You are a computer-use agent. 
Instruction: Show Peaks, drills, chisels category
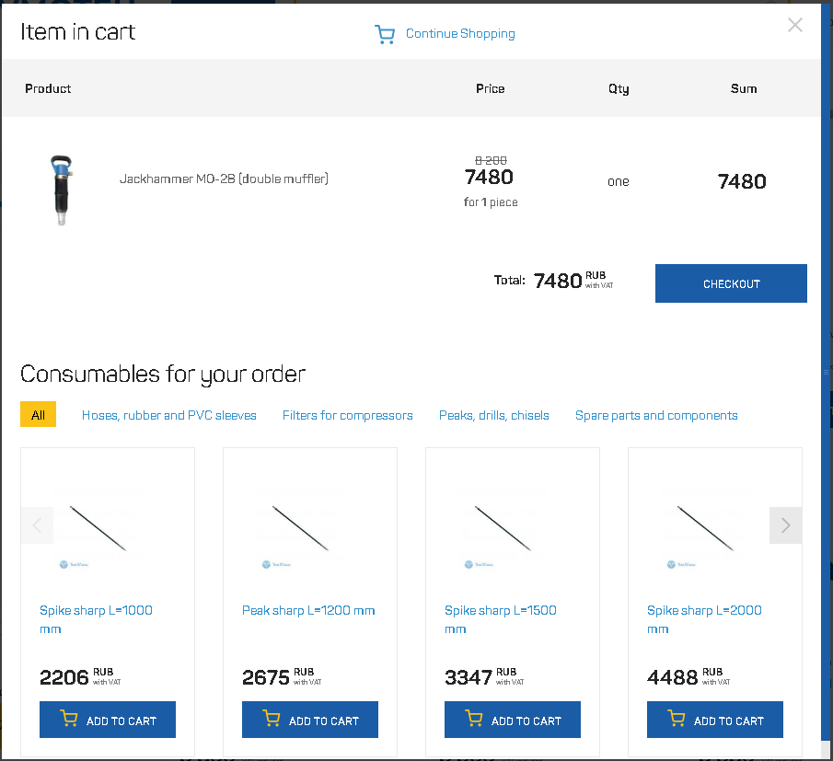coord(493,415)
